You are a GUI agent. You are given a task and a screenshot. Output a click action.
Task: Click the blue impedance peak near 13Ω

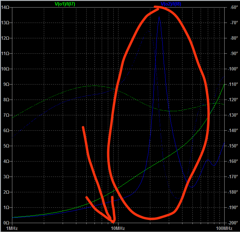tap(159, 17)
